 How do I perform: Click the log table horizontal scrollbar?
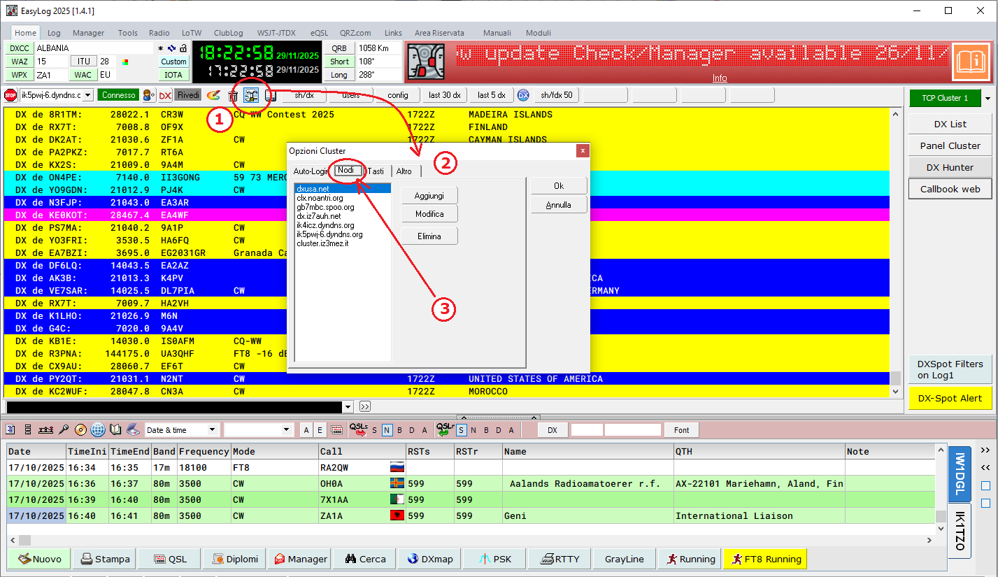pos(471,540)
